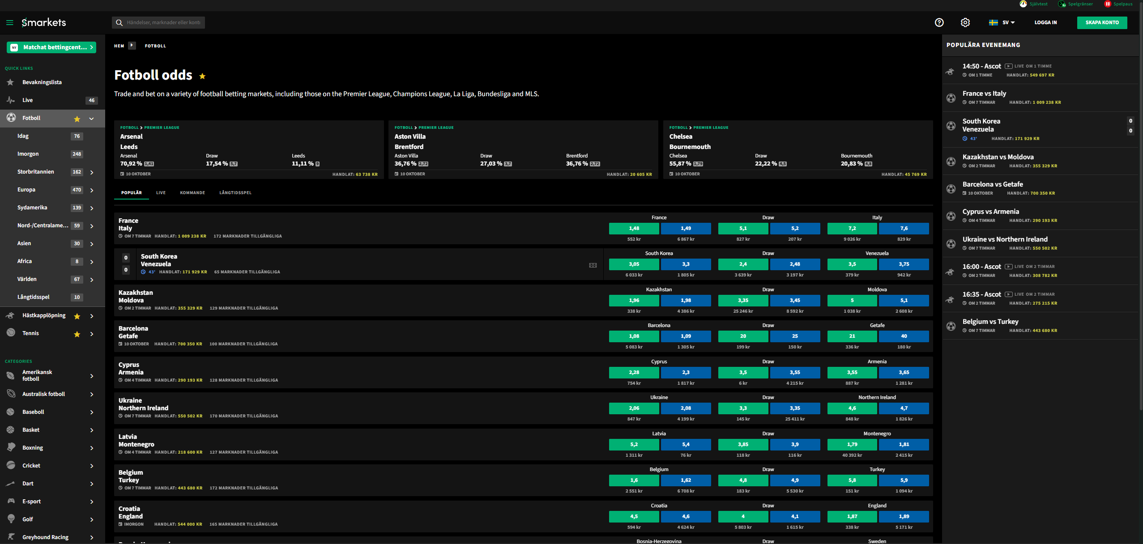
Task: Switch to the Live tab
Action: pos(161,193)
